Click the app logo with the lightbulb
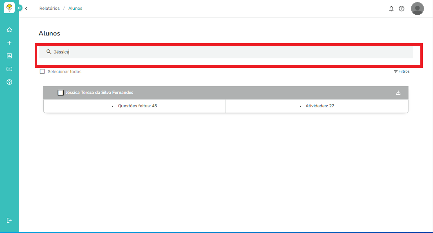 [9, 8]
